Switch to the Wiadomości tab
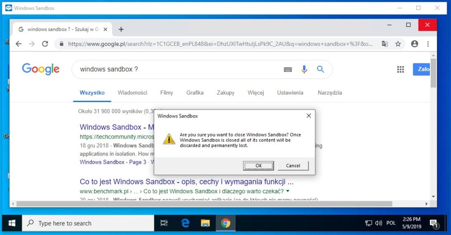Image resolution: width=451 pixels, height=235 pixels. [132, 93]
